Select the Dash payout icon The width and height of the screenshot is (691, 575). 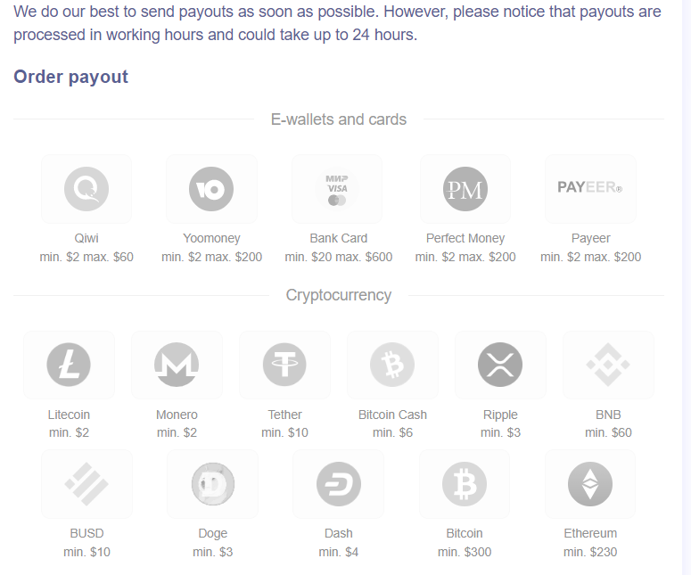point(339,484)
